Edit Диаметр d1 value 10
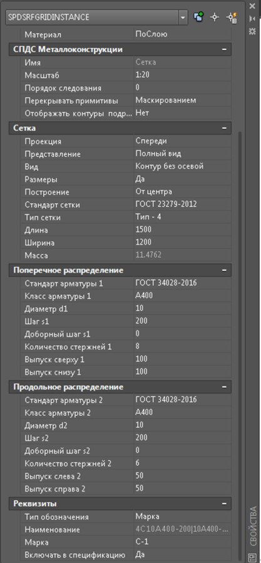Image resolution: width=261 pixels, height=563 pixels. click(x=182, y=308)
